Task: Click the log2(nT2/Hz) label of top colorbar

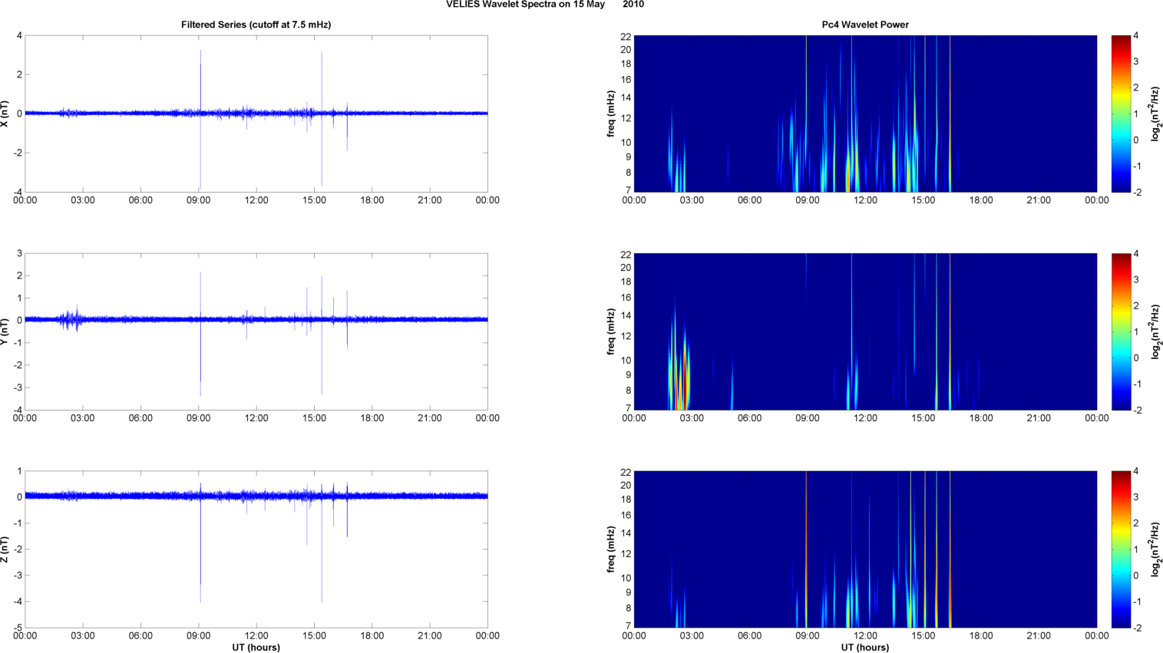Action: tap(1155, 114)
